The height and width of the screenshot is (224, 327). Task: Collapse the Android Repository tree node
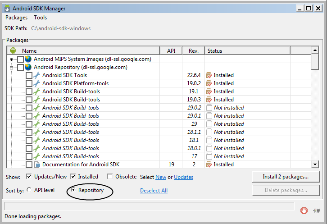click(x=11, y=68)
